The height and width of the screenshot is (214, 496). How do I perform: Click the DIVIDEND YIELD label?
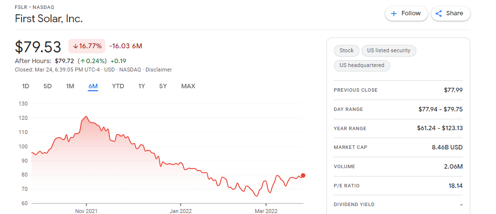pos(354,205)
